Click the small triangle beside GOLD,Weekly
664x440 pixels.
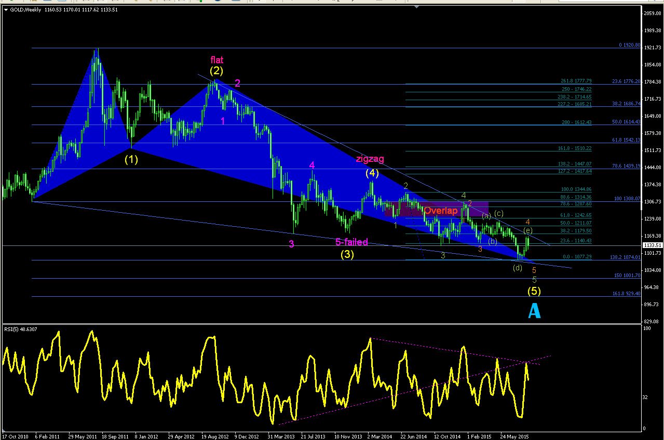[6, 9]
